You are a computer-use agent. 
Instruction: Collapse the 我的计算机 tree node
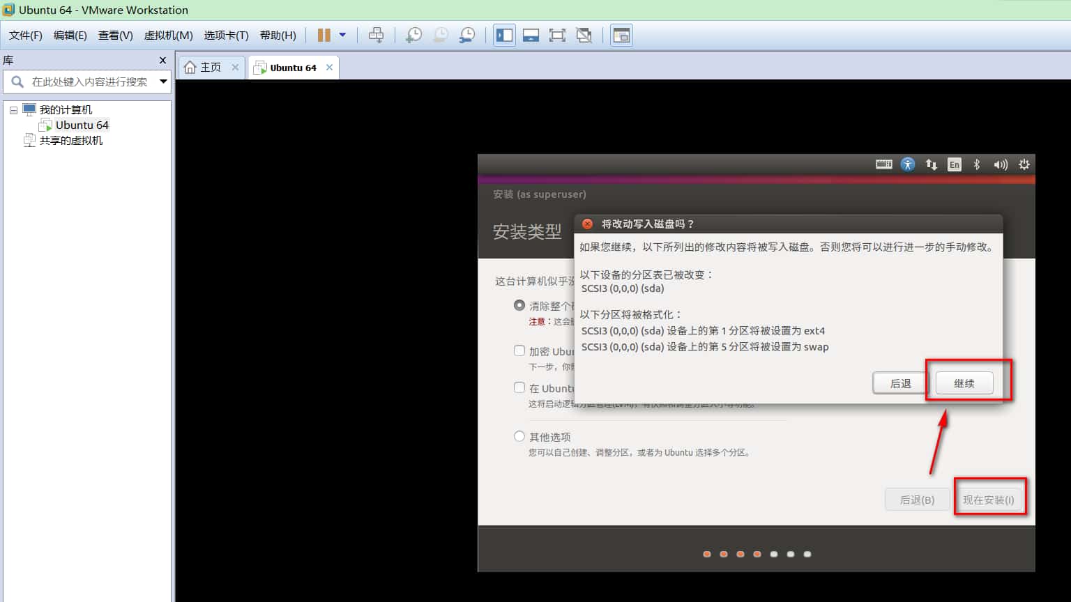pos(13,109)
